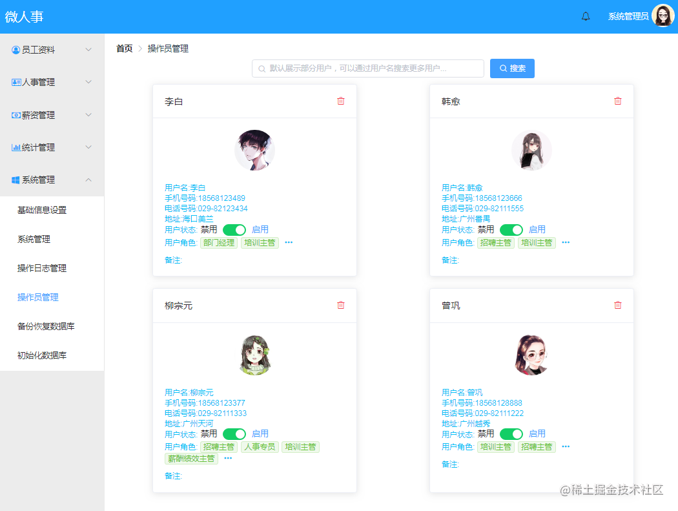This screenshot has width=678, height=511.
Task: Collapse the 系统管理 sidebar group
Action: point(52,180)
